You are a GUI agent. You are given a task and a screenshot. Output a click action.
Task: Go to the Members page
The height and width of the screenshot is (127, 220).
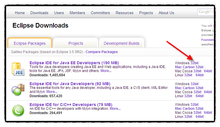pos(77,13)
